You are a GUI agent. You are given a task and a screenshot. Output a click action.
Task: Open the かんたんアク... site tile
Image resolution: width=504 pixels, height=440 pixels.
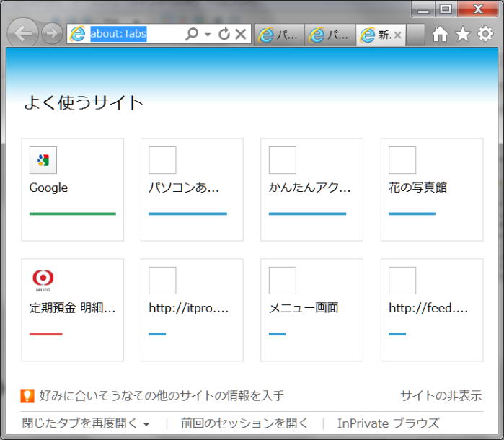click(311, 190)
